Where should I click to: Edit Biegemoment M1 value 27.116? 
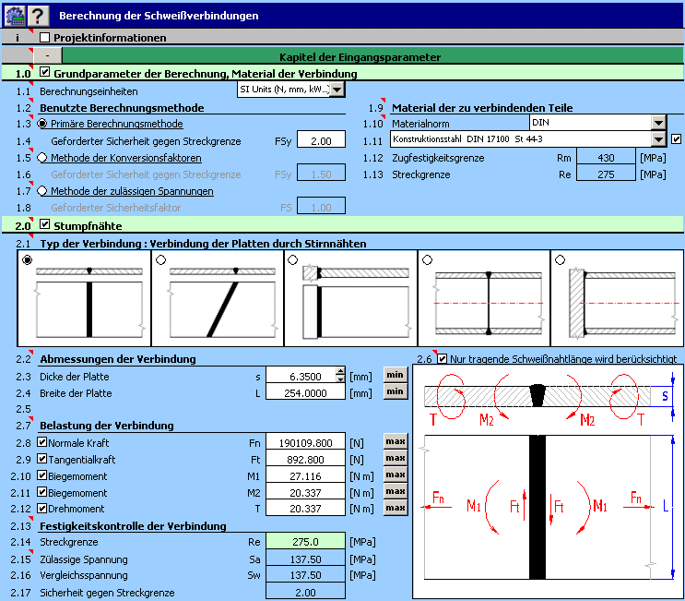[305, 475]
